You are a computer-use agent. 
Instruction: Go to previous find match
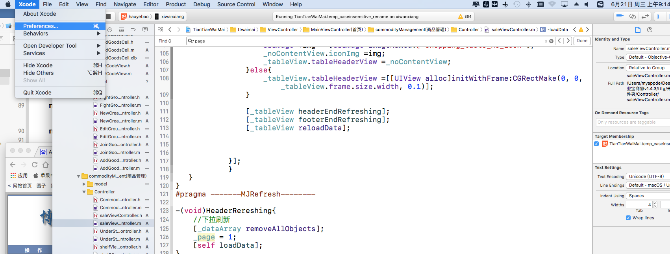click(x=559, y=41)
